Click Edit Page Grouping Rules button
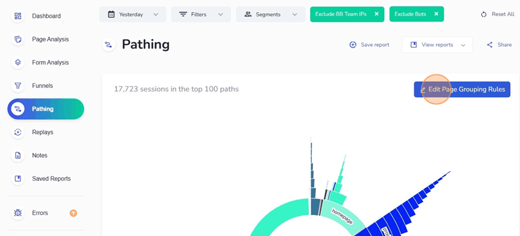 (462, 89)
